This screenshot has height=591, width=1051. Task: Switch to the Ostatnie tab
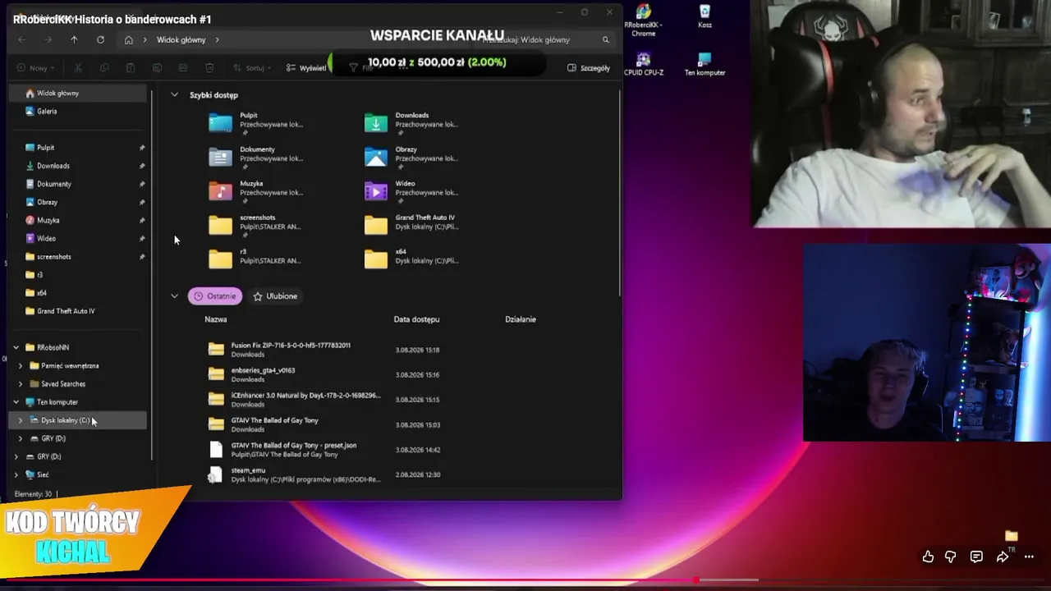click(215, 296)
